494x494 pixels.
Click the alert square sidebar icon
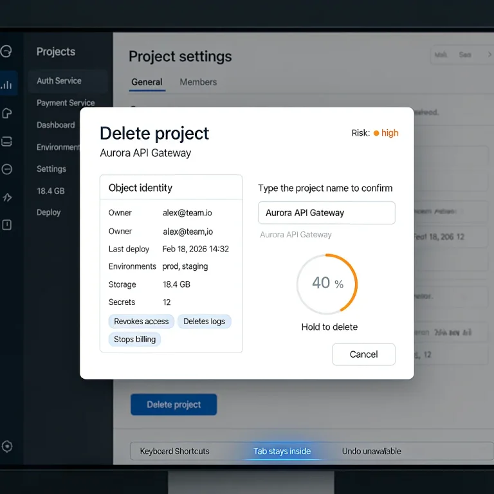pos(6,225)
